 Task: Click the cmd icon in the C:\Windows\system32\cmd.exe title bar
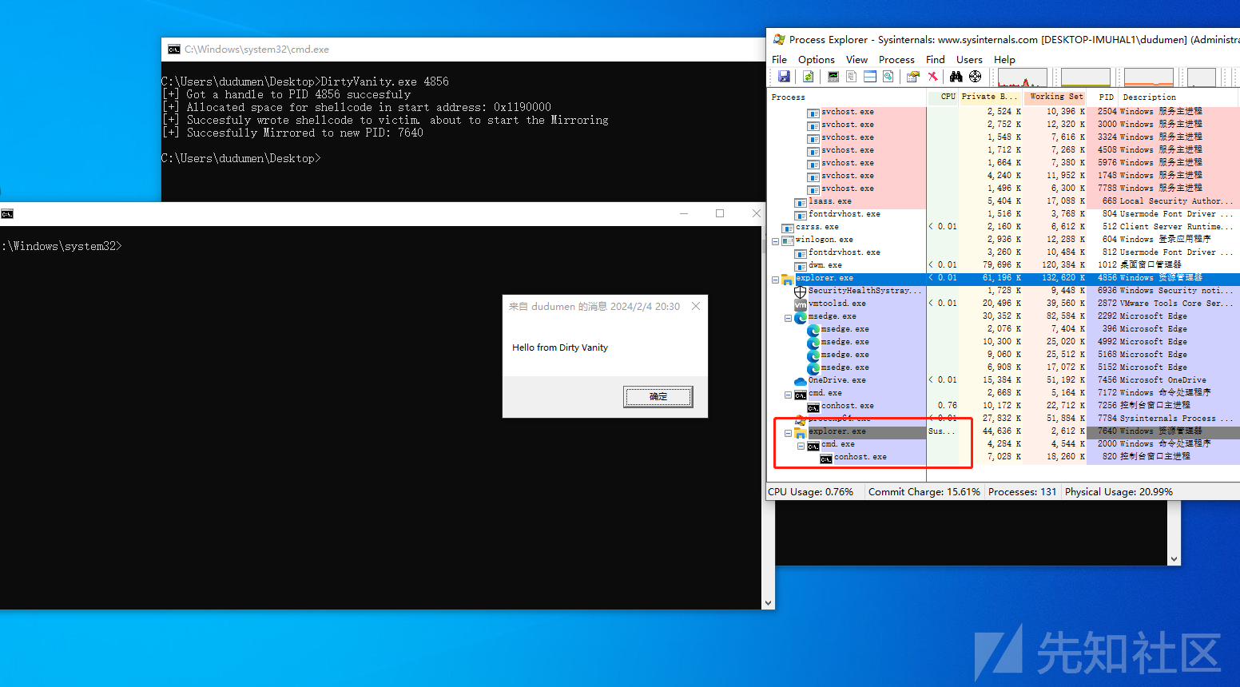173,50
